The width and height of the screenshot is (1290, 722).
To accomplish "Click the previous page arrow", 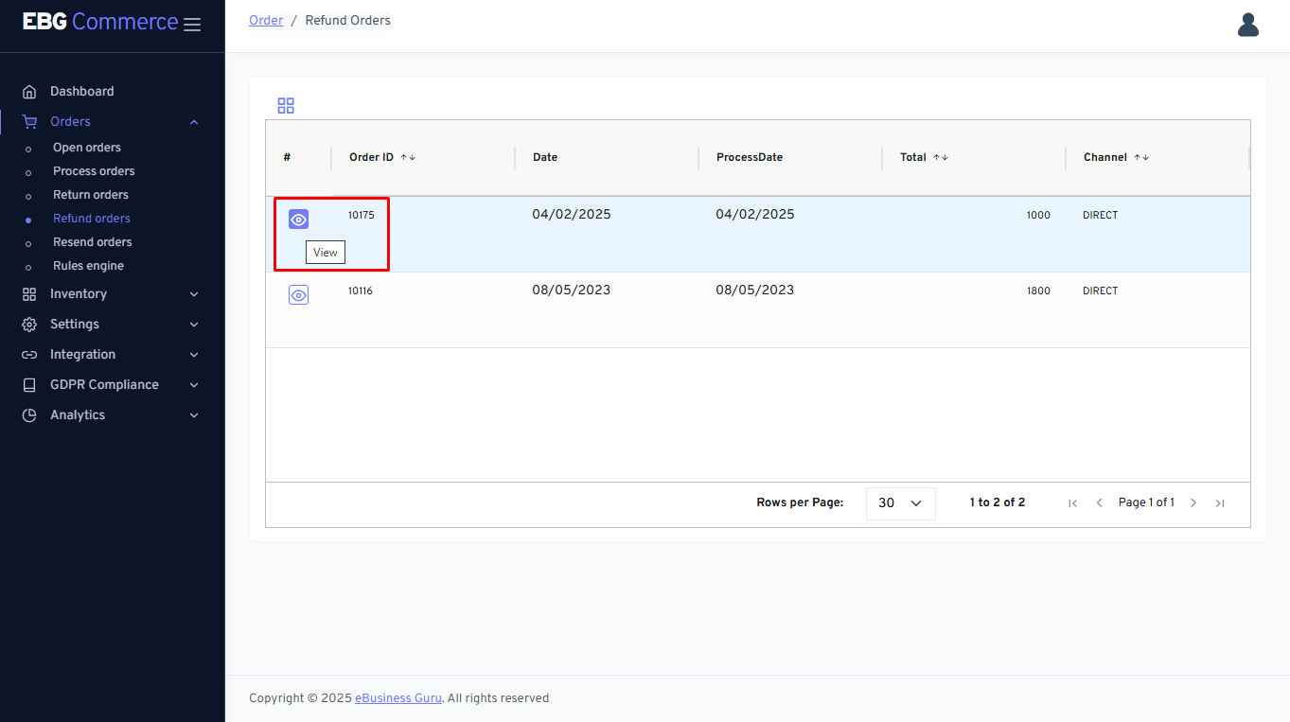I will (x=1099, y=503).
